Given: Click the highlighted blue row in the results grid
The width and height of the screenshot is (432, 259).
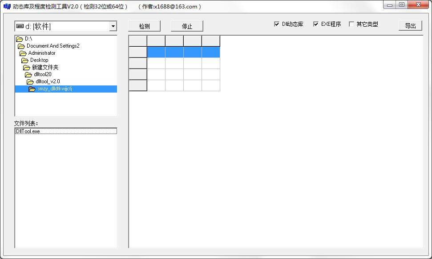Looking at the screenshot, I should tap(183, 52).
